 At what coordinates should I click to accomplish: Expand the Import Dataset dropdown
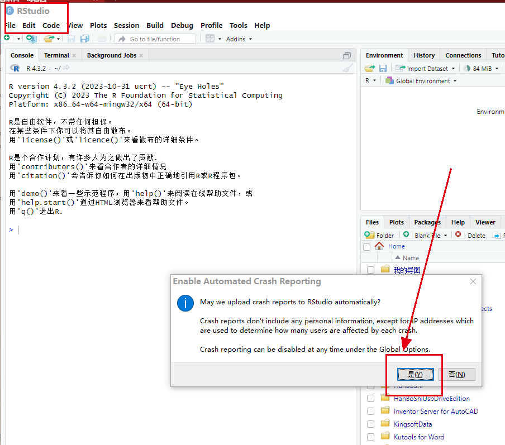point(454,68)
